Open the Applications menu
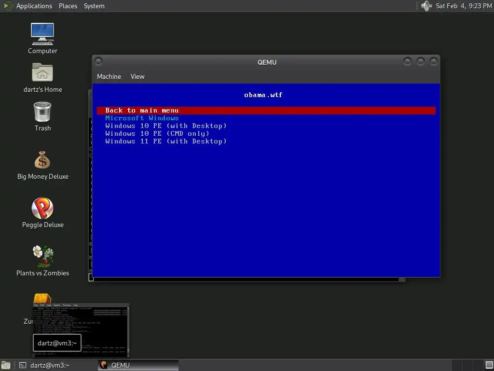Viewport: 494px width, 371px height. tap(34, 6)
